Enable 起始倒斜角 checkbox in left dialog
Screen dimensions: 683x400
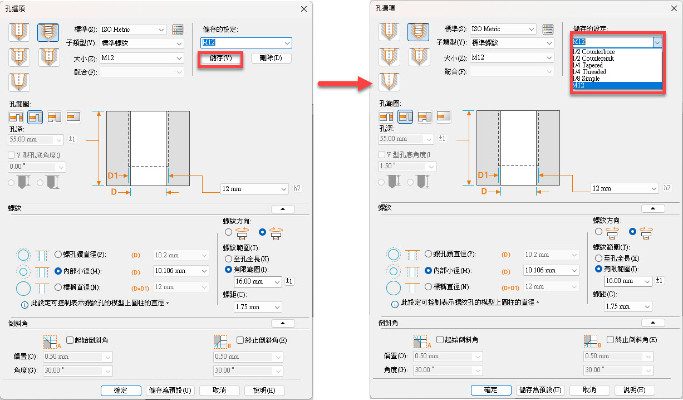click(x=70, y=340)
